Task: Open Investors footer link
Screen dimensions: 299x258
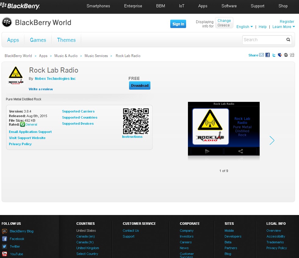Action: tap(186, 236)
